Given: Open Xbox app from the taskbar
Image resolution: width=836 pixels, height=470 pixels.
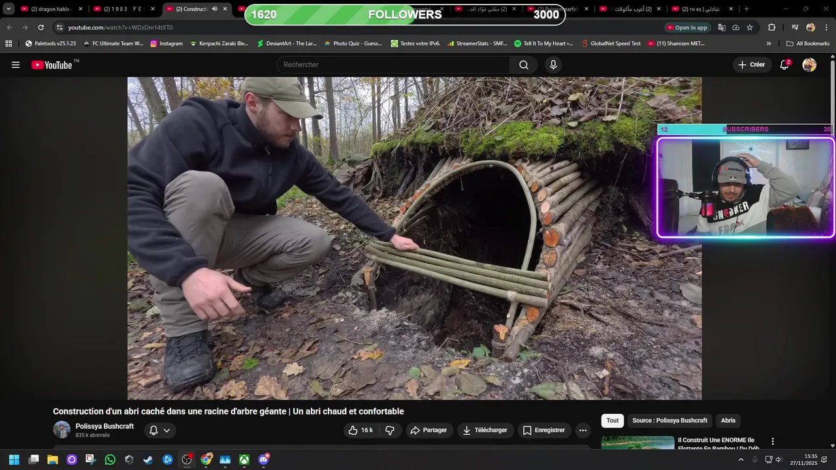Looking at the screenshot, I should point(244,460).
